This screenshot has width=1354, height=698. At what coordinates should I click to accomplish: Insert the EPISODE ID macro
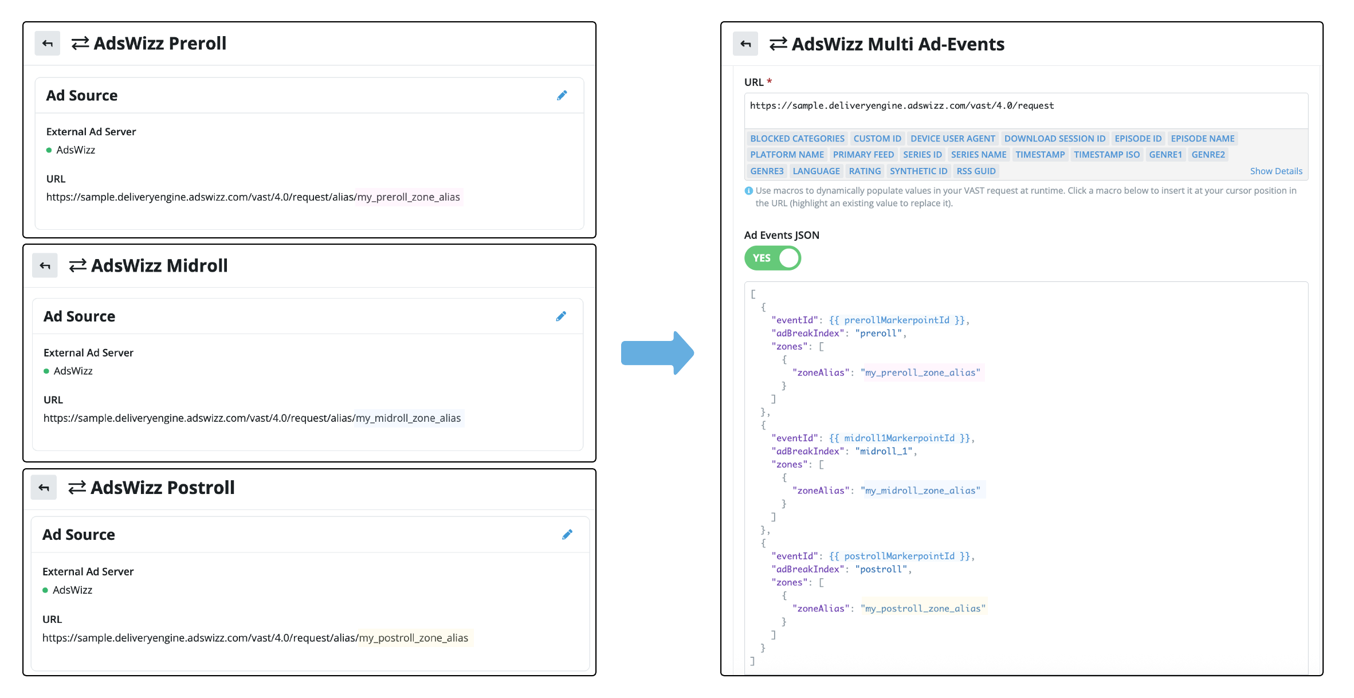[x=1138, y=139]
